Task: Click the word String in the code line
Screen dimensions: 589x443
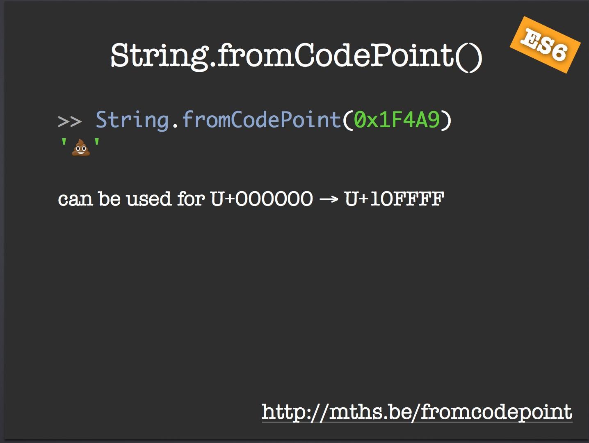Action: tap(132, 120)
